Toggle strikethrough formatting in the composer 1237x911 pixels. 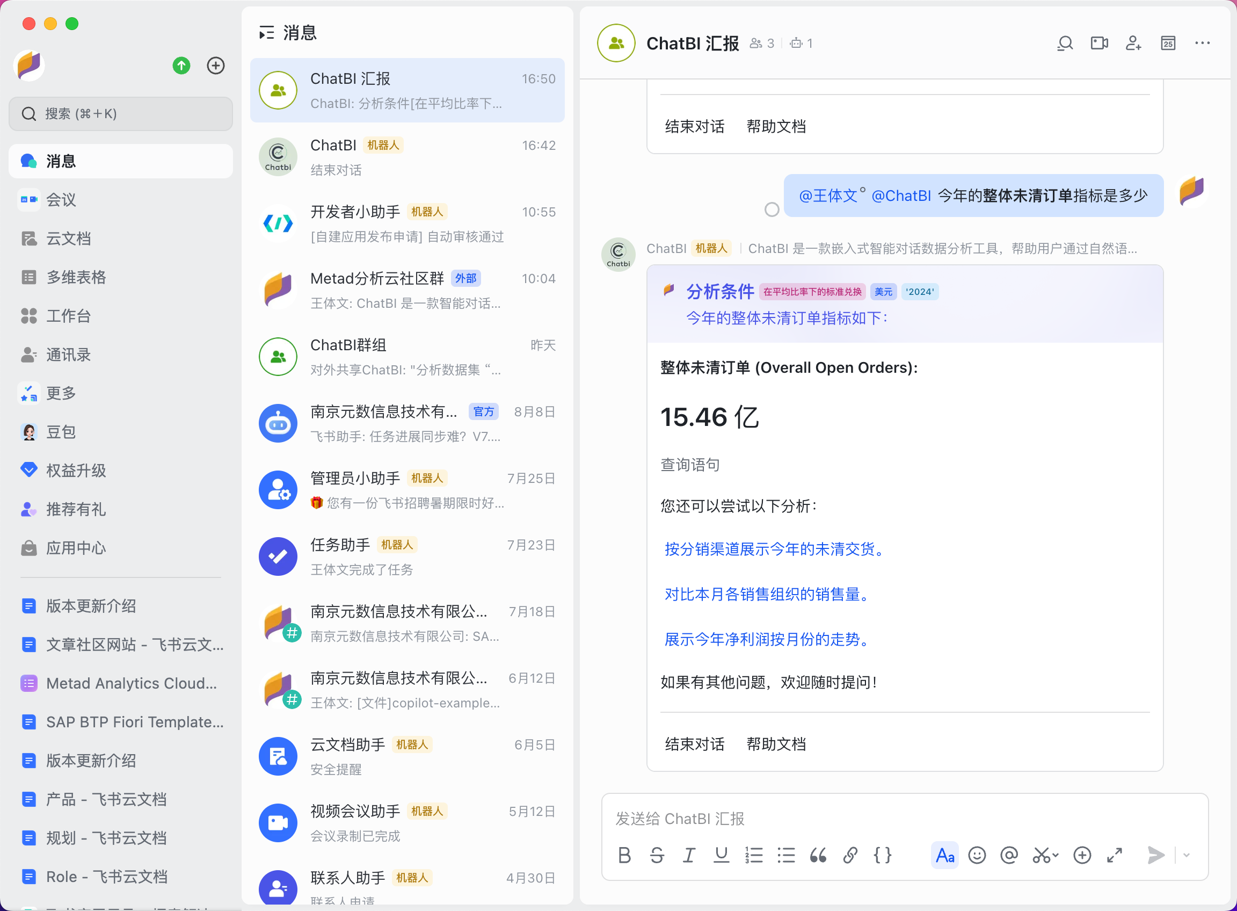tap(657, 855)
